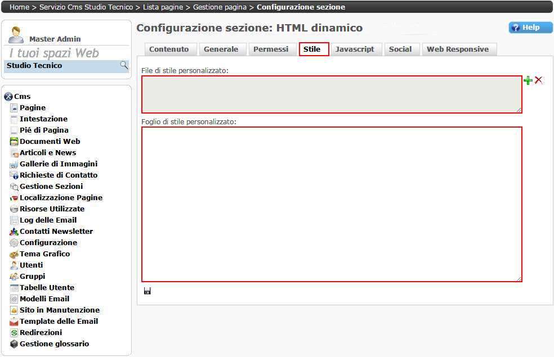The width and height of the screenshot is (554, 357).
Task: Switch to the Contenuto tab
Action: click(x=169, y=49)
